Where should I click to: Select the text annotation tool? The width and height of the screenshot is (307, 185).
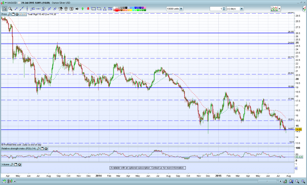coord(72,9)
